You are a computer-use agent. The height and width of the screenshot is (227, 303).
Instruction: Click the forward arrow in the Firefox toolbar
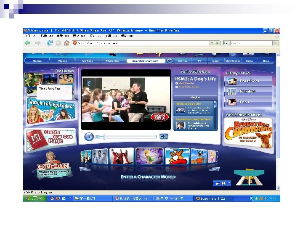pyautogui.click(x=38, y=43)
